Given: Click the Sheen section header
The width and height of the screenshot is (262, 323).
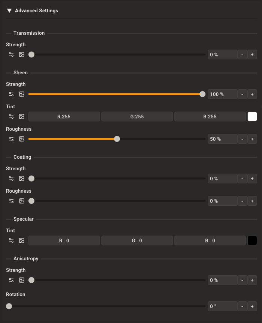Looking at the screenshot, I should click(21, 72).
